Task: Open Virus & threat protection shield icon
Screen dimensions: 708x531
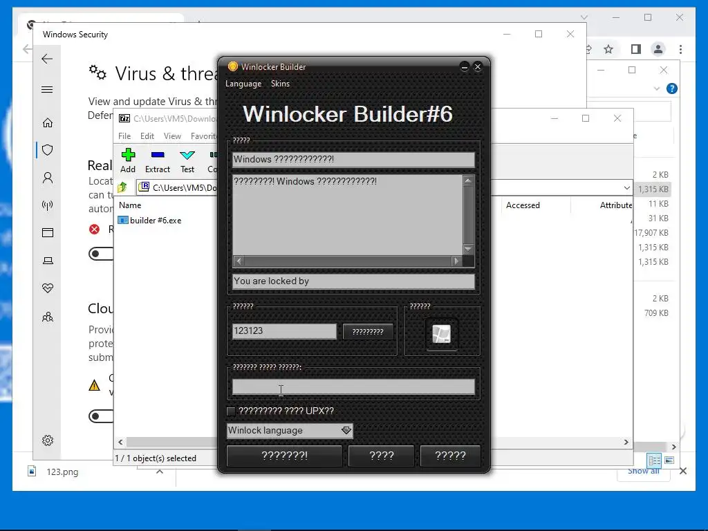Action: [48, 150]
